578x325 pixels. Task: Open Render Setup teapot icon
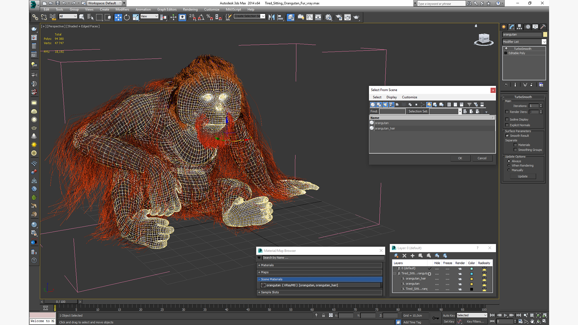pos(339,17)
